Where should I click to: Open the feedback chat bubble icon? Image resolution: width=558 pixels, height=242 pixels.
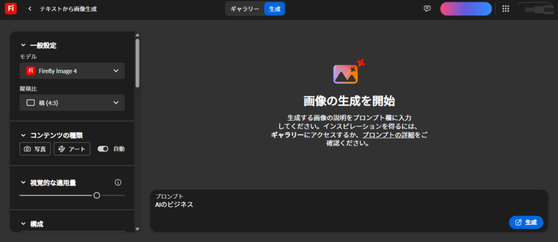coord(427,9)
